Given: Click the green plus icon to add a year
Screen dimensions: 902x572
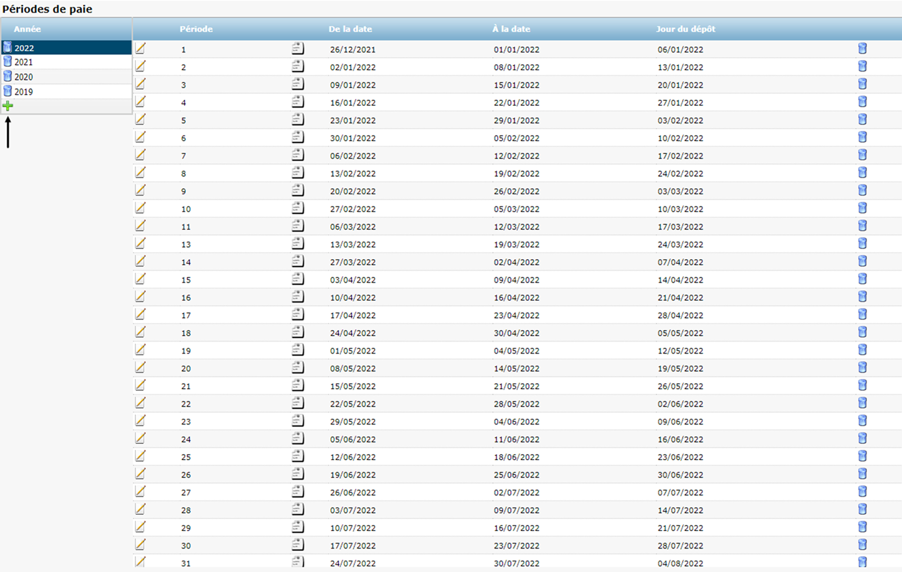Looking at the screenshot, I should pos(8,106).
